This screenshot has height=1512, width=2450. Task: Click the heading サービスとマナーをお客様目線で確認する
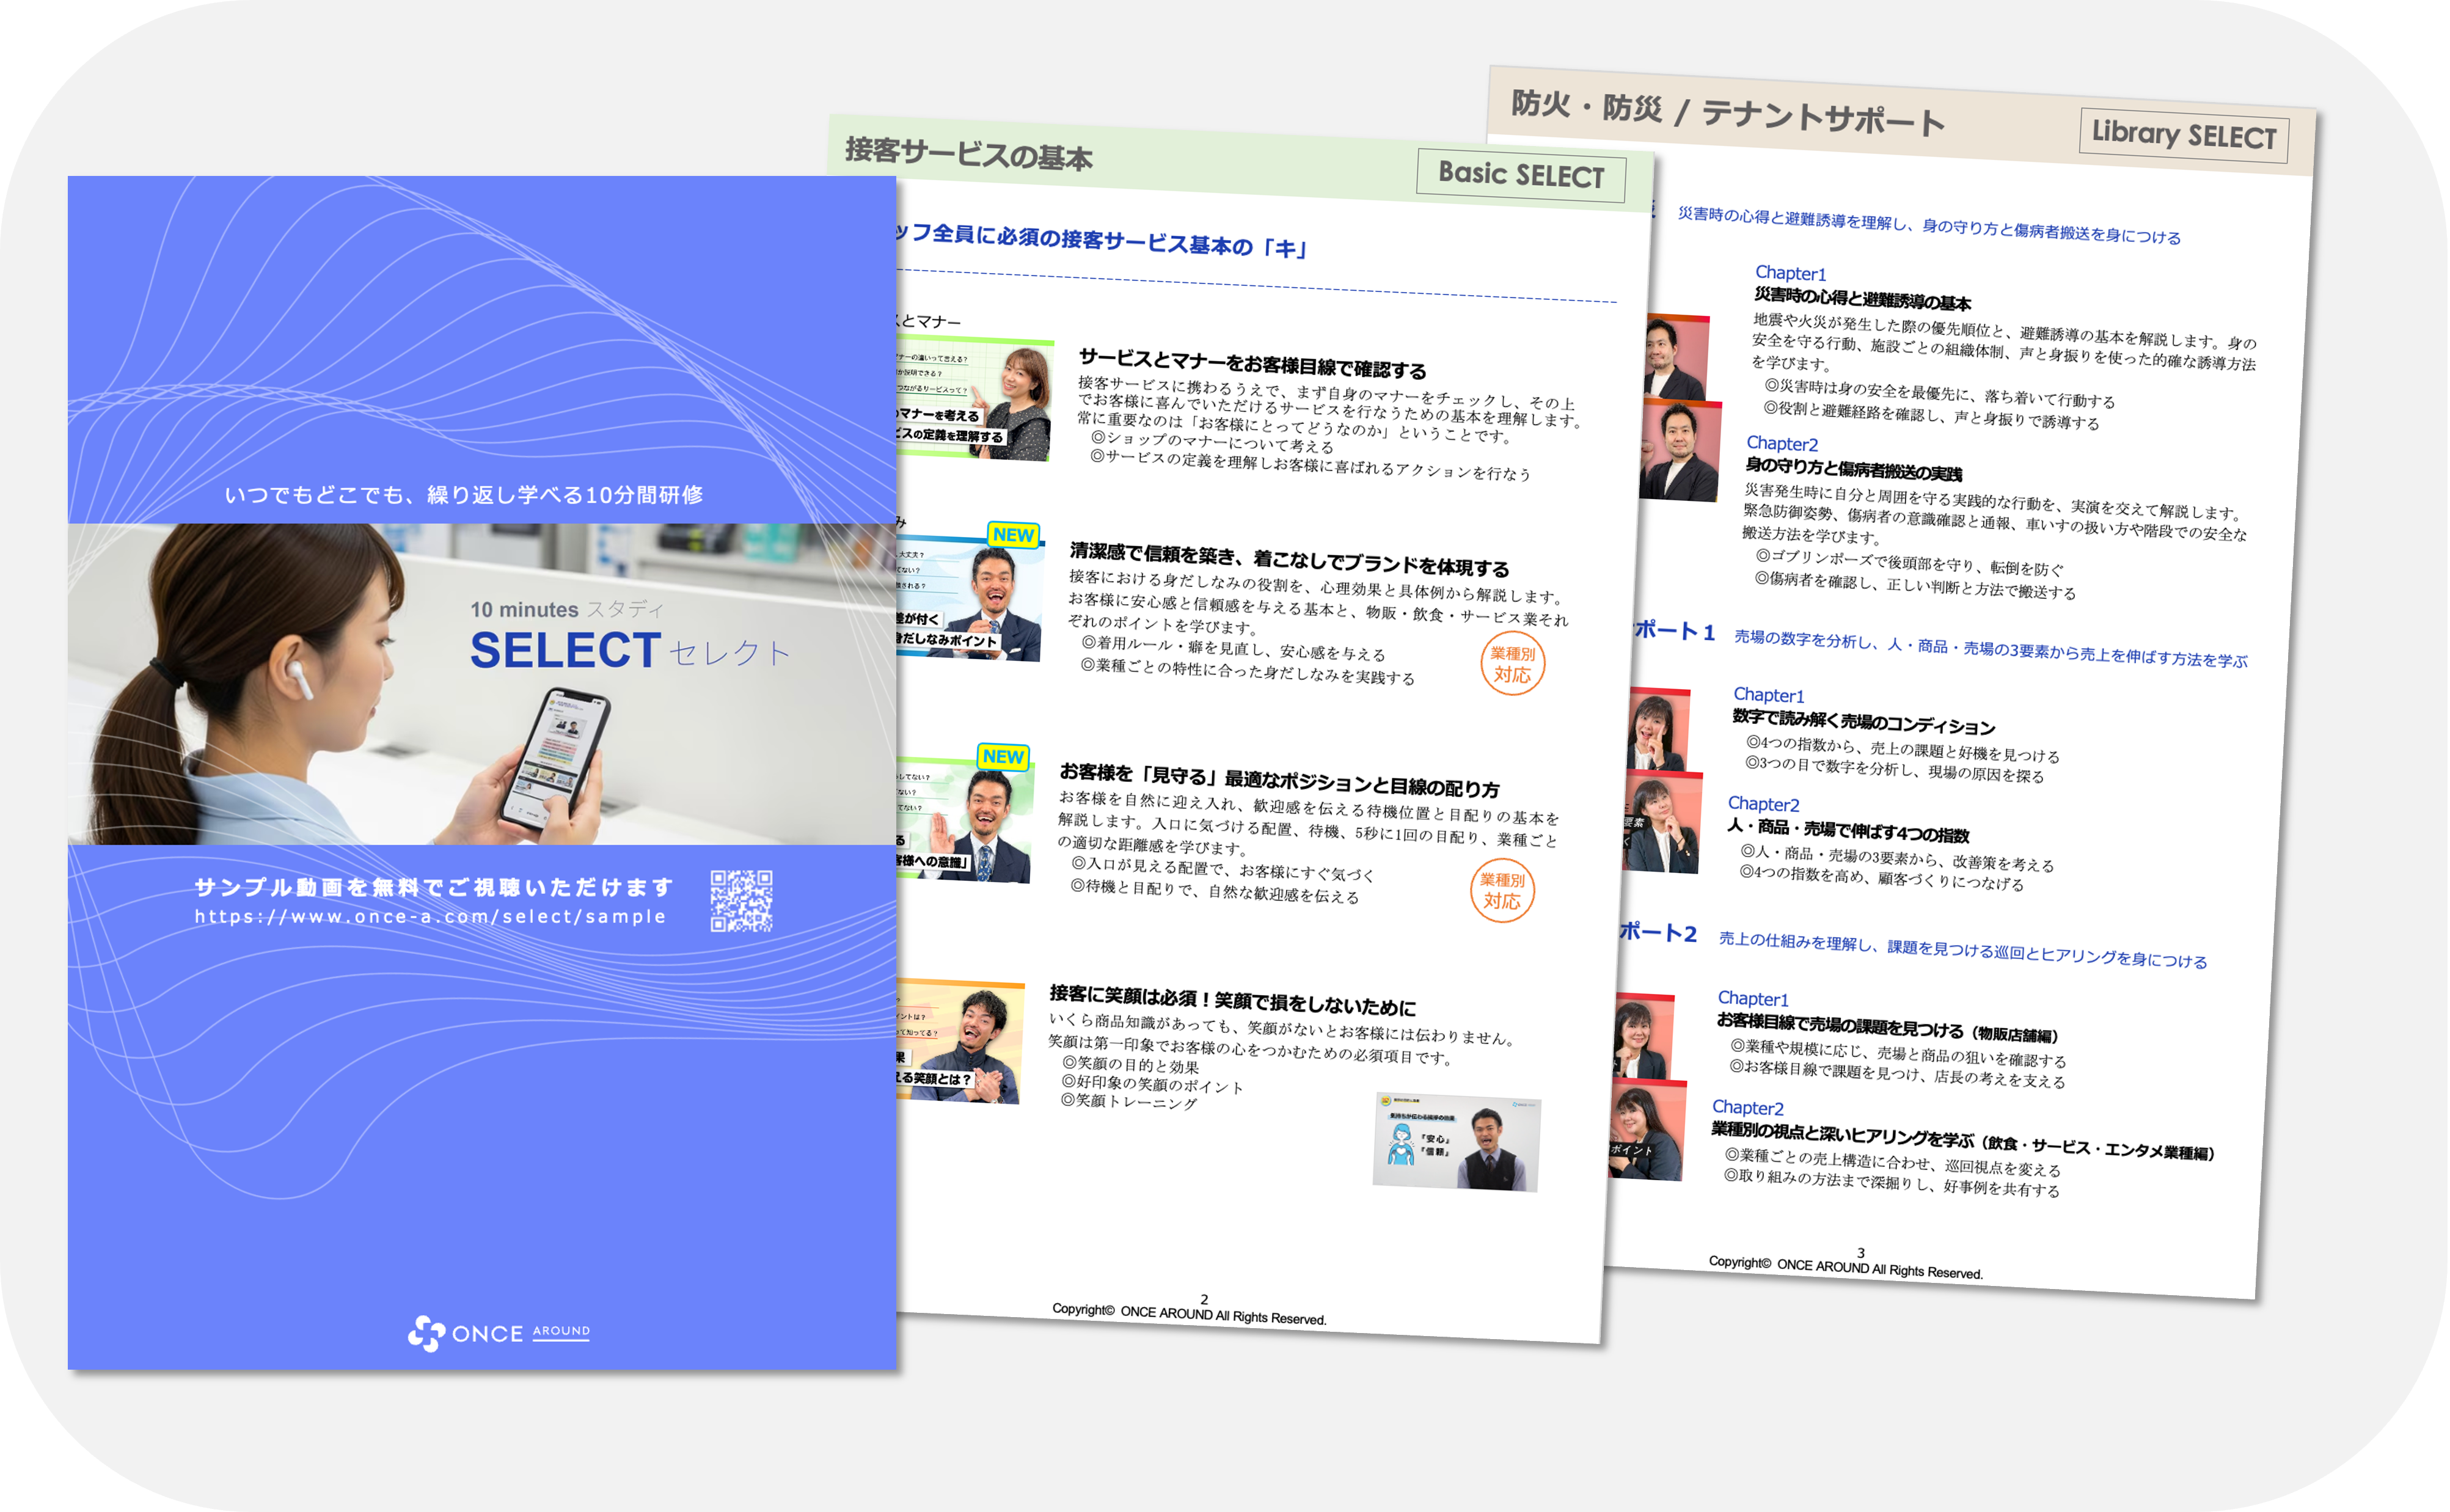(1252, 364)
